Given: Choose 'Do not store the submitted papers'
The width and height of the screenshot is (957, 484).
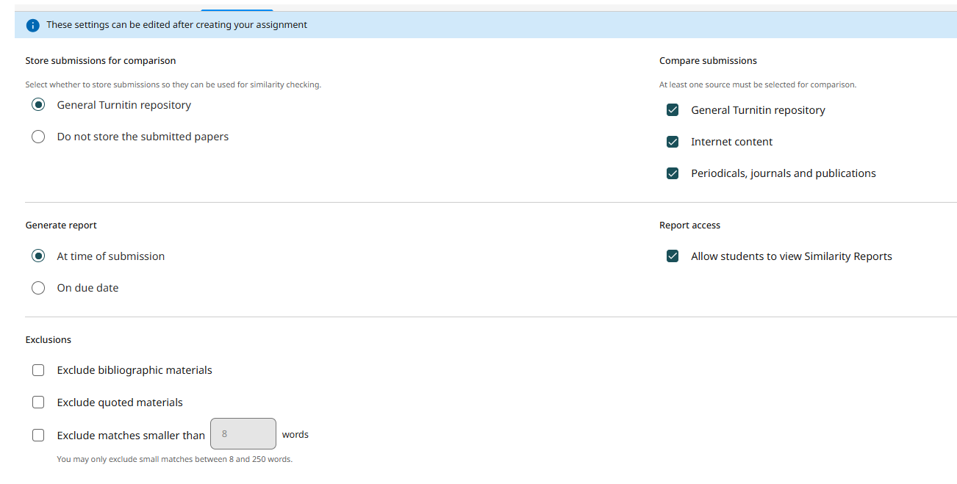Looking at the screenshot, I should click(38, 137).
